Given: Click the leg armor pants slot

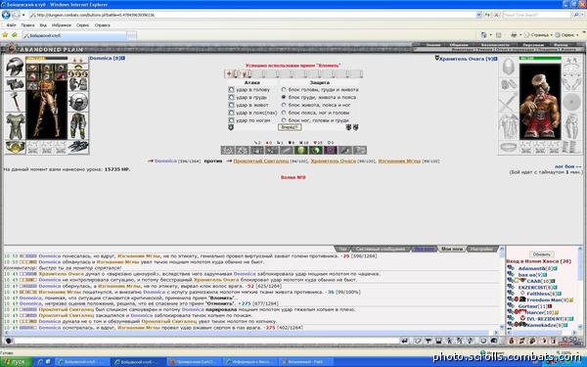Looking at the screenshot, I should pyautogui.click(x=78, y=126).
